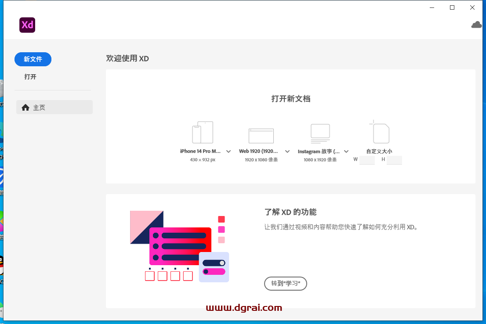Click the custom height H input field
The image size is (486, 324).
click(395, 160)
